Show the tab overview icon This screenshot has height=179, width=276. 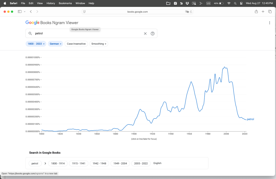(270, 12)
